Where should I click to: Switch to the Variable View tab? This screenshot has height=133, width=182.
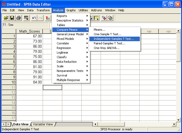tap(43, 124)
